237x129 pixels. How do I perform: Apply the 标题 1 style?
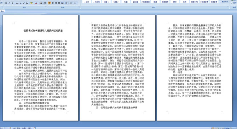point(106,2)
